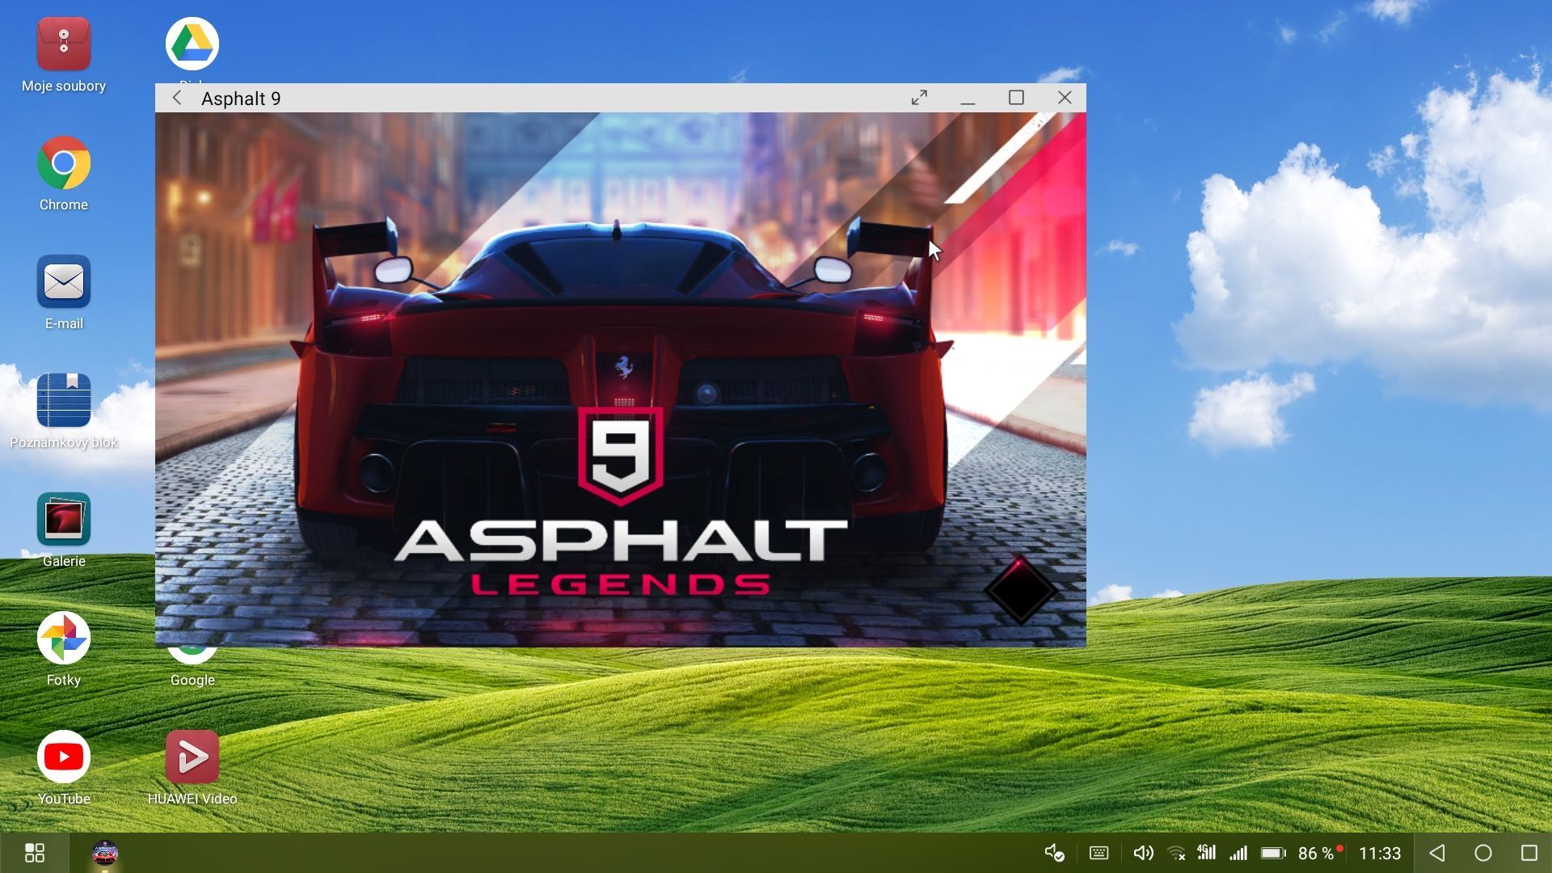
Task: Go back in Asphalt 9 window
Action: pyautogui.click(x=177, y=98)
